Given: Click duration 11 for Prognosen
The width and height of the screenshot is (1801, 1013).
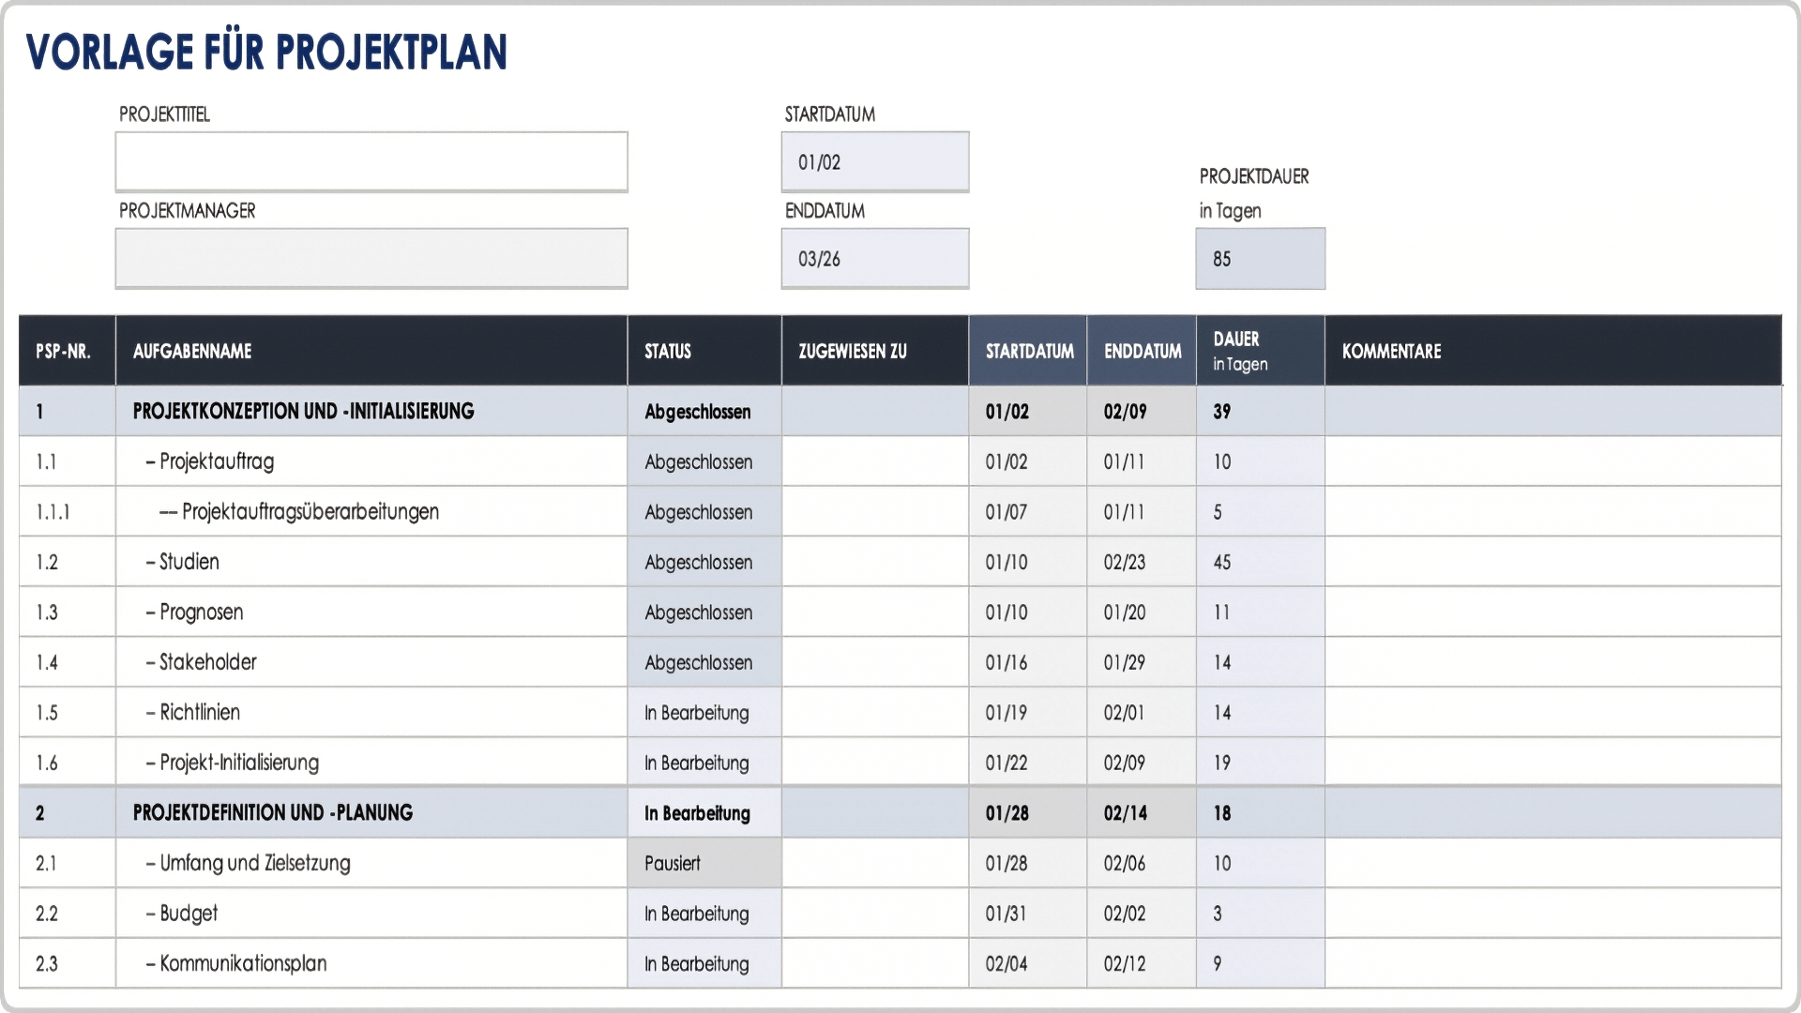Looking at the screenshot, I should click(1260, 612).
